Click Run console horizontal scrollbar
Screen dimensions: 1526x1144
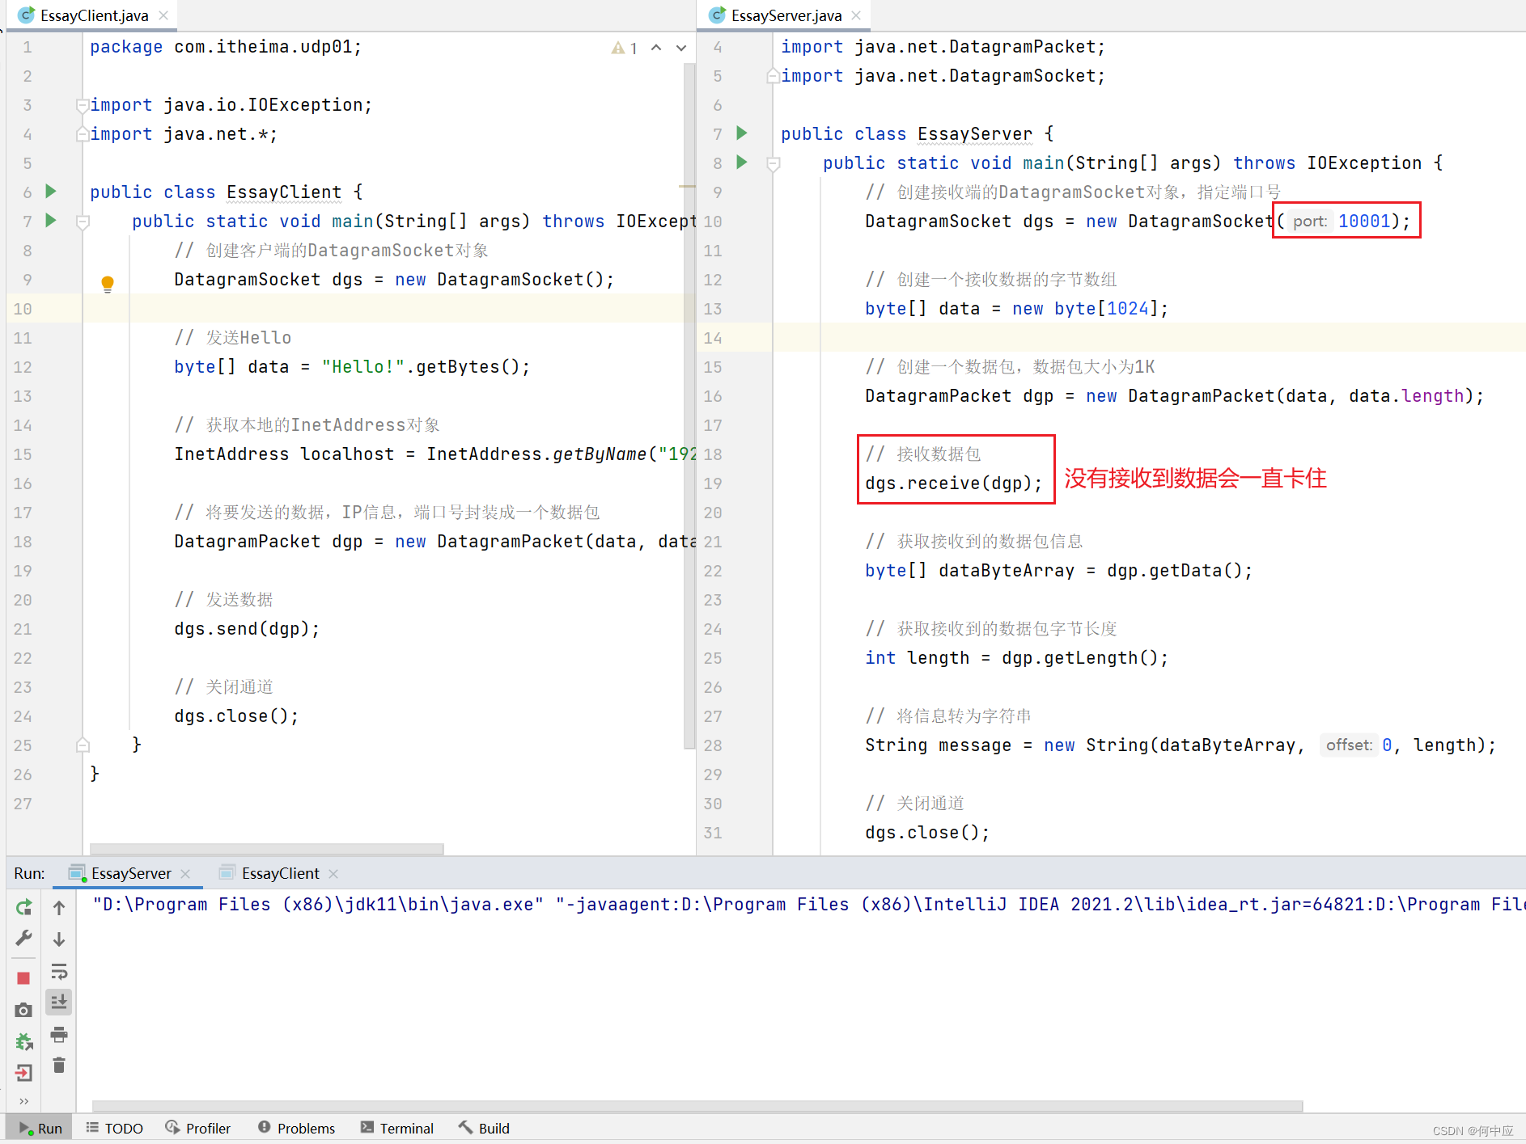click(x=697, y=1106)
